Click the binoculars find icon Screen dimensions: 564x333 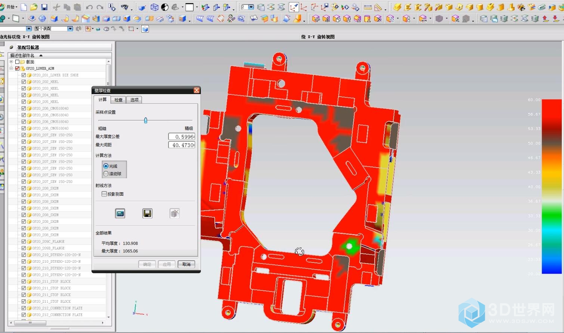[x=125, y=7]
